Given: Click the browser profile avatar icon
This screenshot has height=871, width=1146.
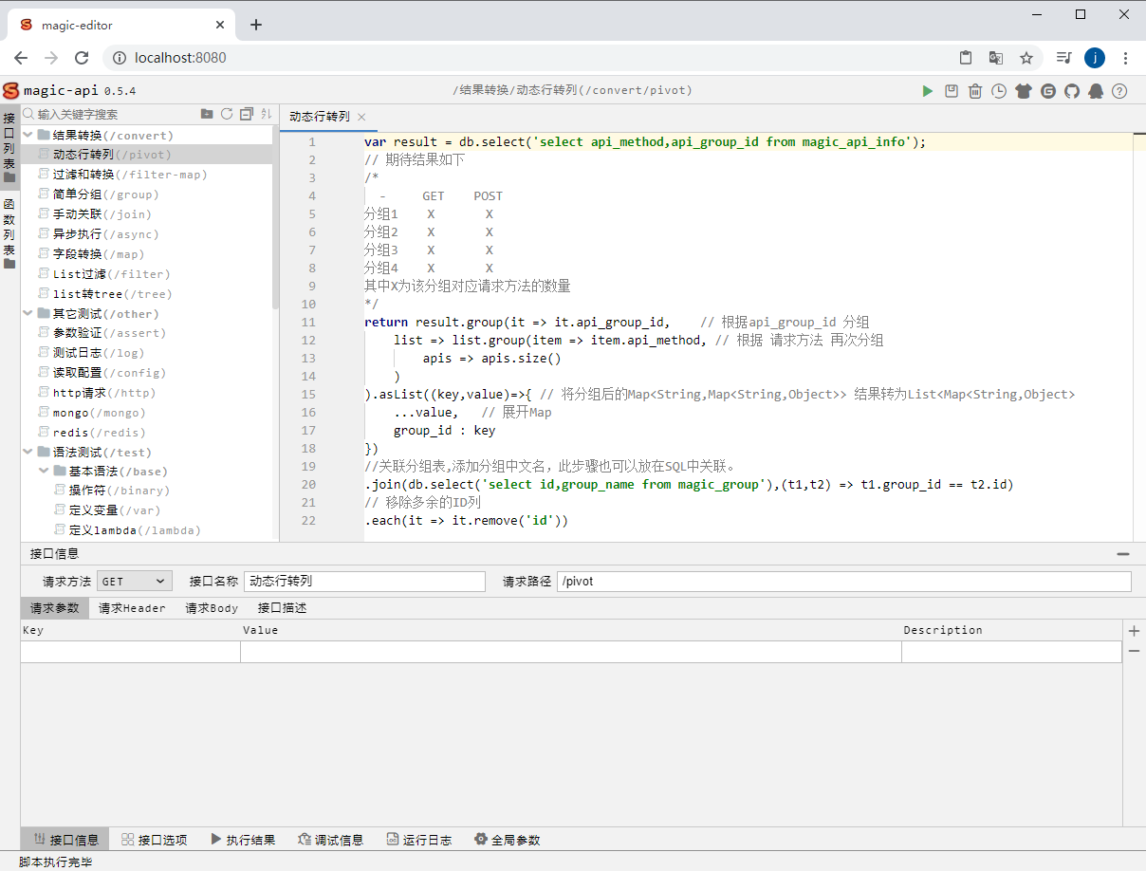Looking at the screenshot, I should (1095, 58).
